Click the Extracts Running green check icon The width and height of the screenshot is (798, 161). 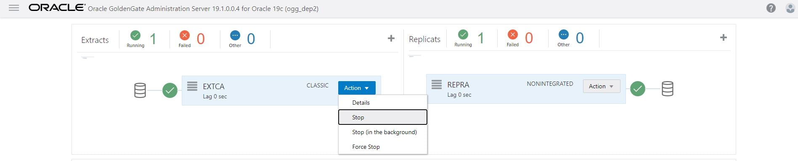coord(135,35)
